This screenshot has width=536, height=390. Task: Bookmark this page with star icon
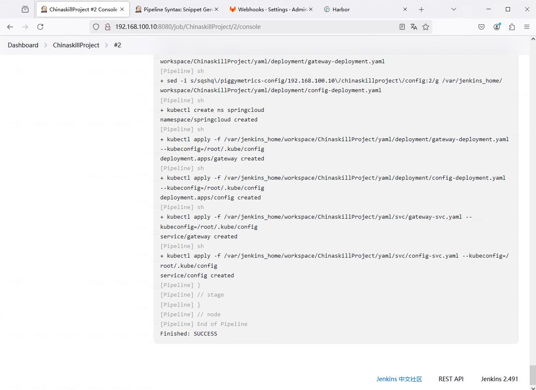coord(426,27)
